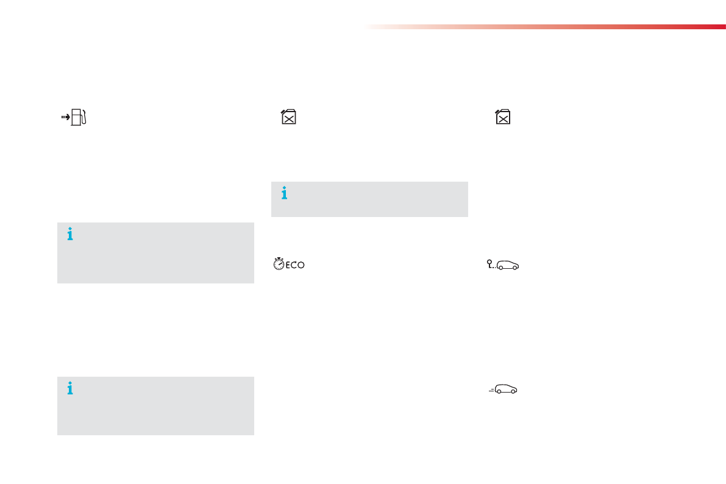The image size is (726, 484).
Task: Select the blue info icon in the shortest grey note
Action: point(283,194)
